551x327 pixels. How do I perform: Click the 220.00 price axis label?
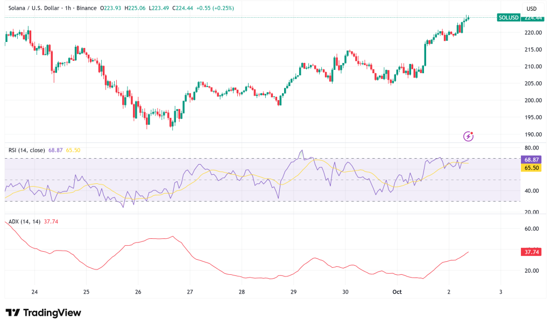pos(533,33)
